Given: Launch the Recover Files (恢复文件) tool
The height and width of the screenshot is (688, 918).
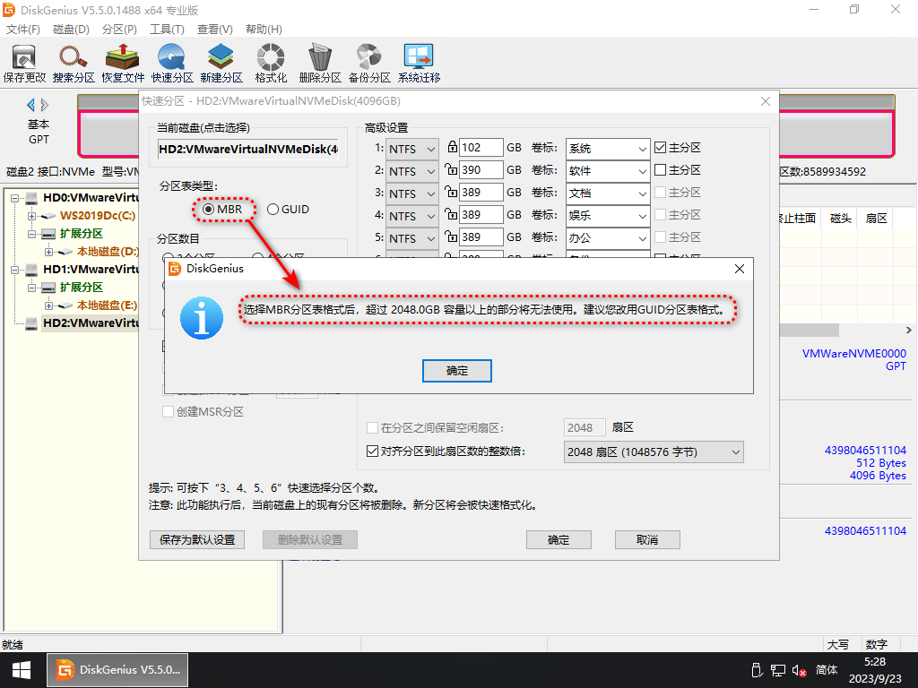Looking at the screenshot, I should point(123,64).
